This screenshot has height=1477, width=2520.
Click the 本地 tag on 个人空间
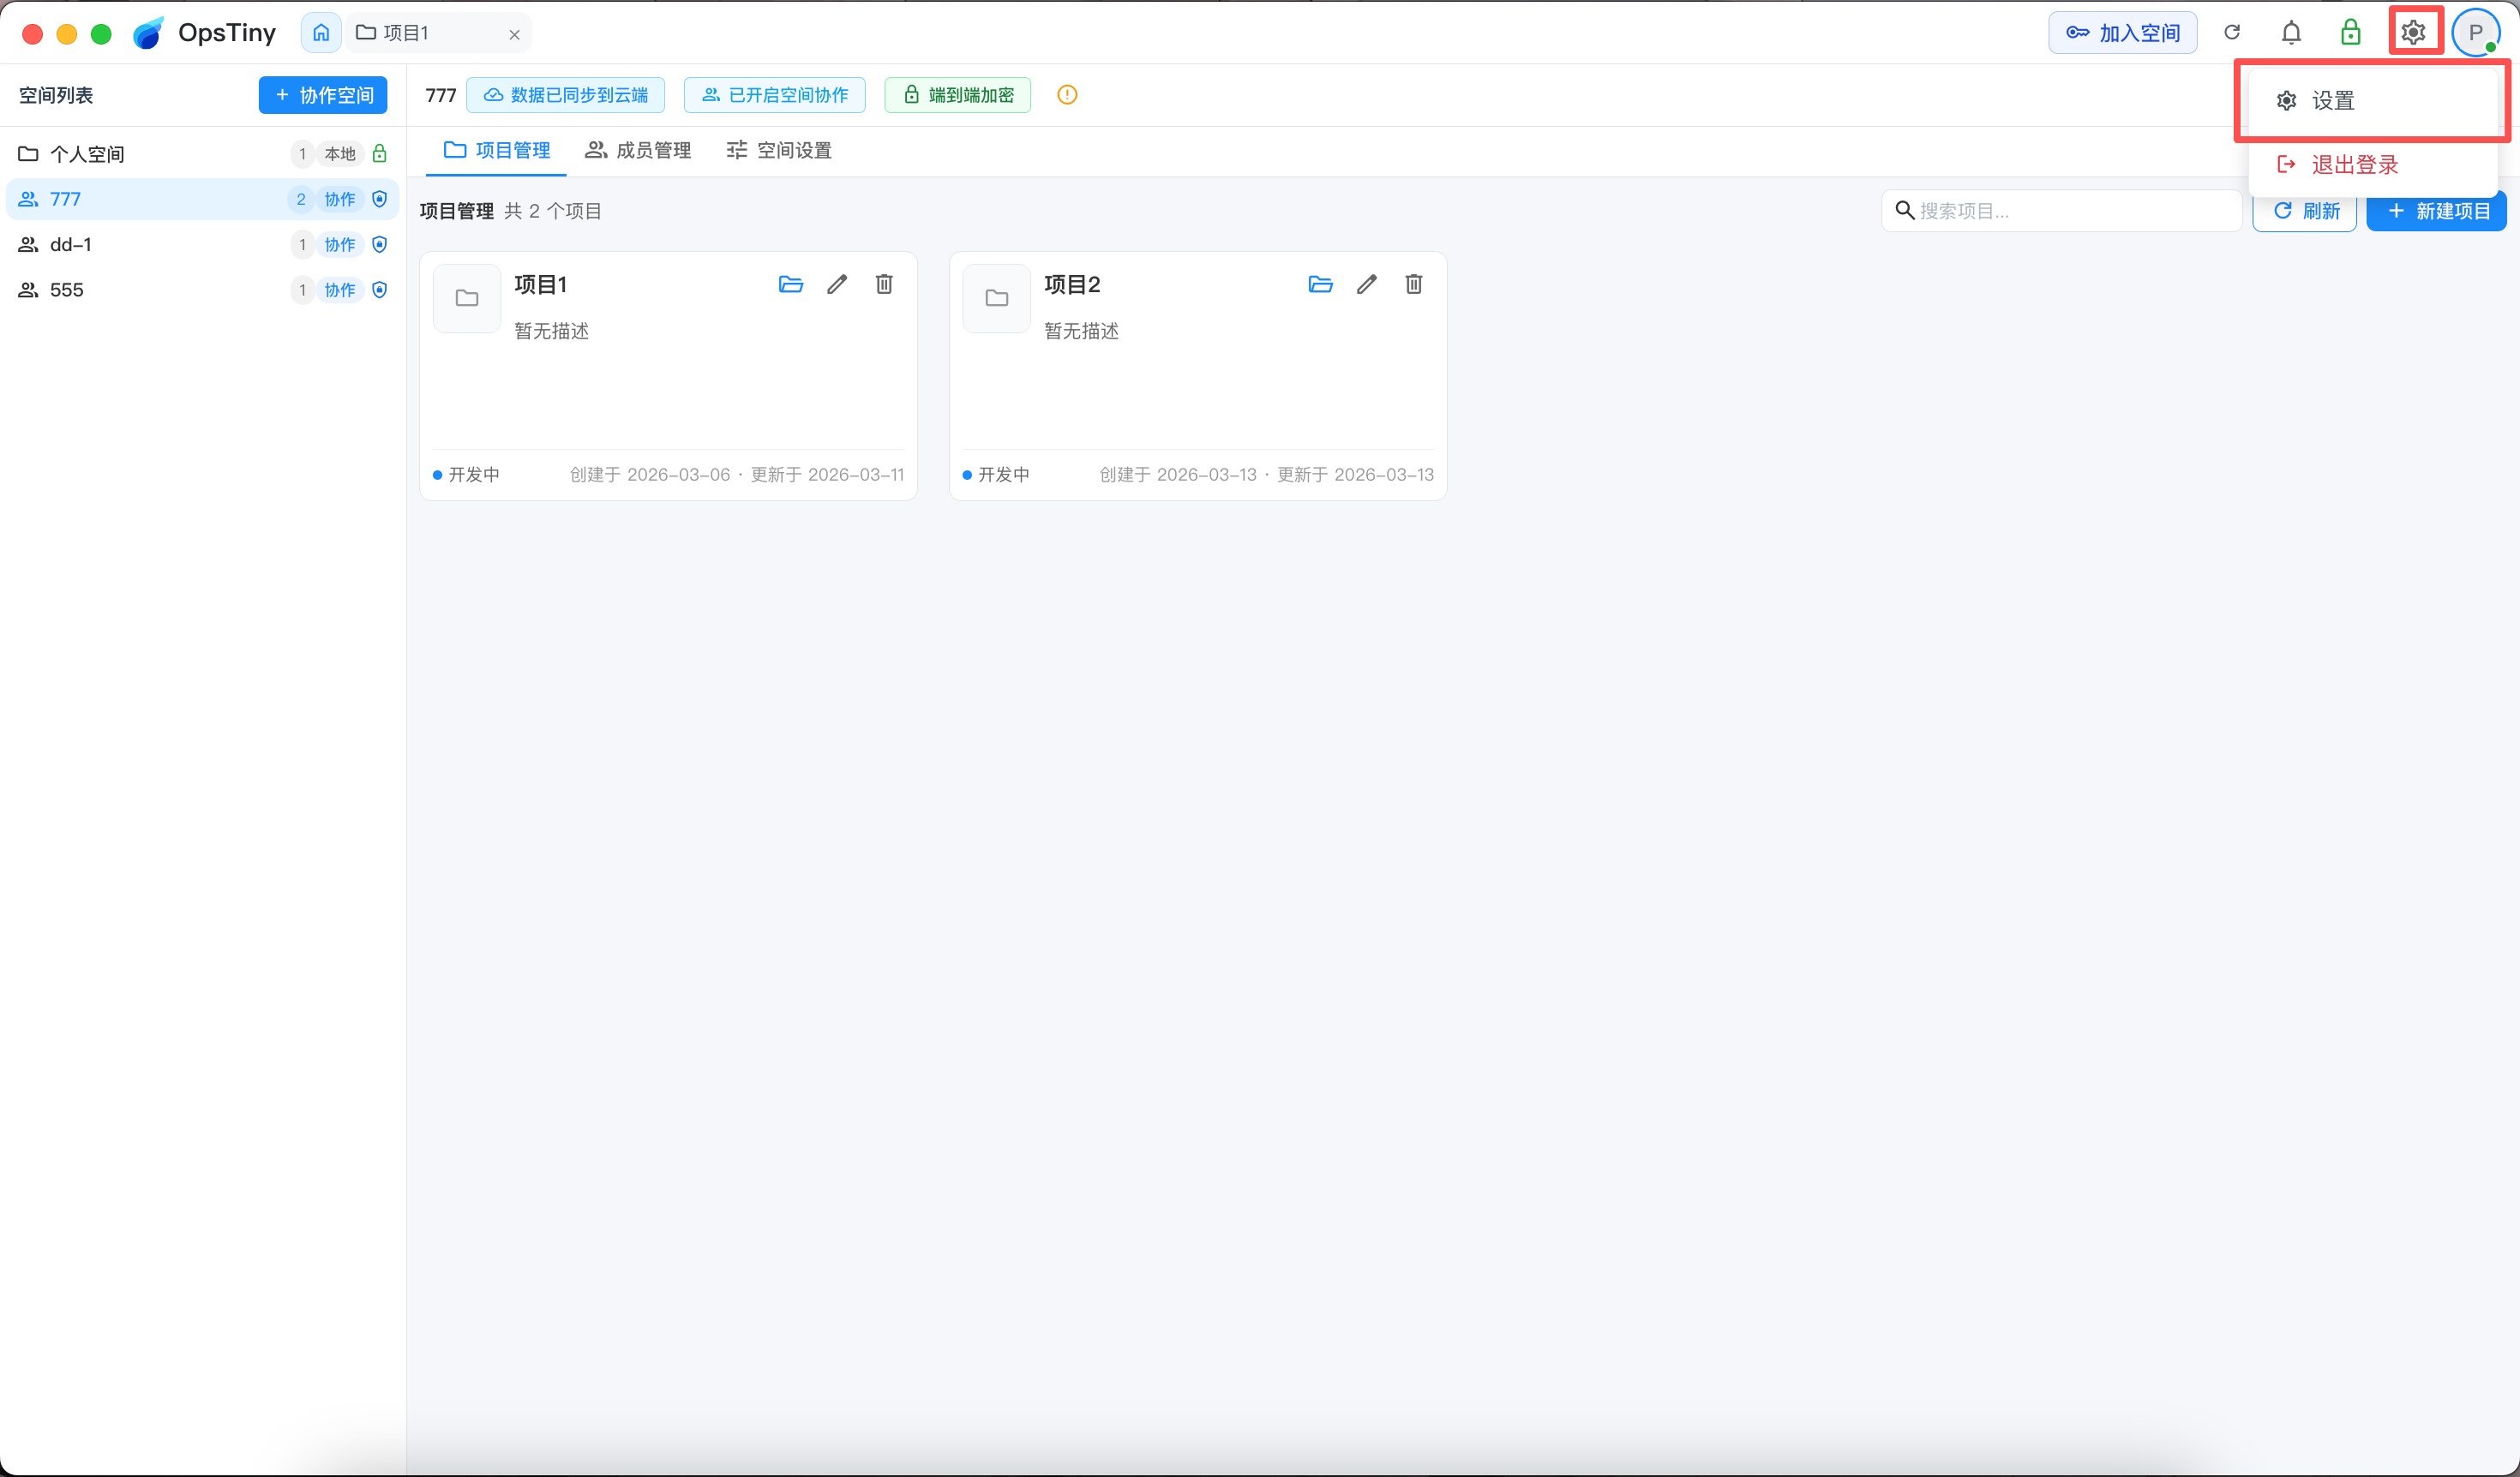[340, 154]
